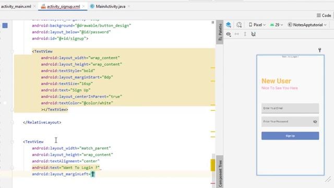Click the android:textStyle bold line

click(x=68, y=71)
